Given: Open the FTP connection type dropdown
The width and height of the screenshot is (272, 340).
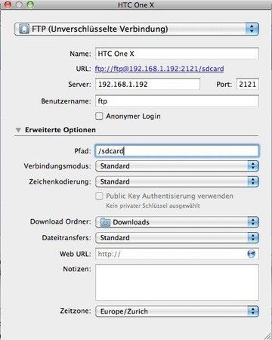Looking at the screenshot, I should pyautogui.click(x=137, y=29).
